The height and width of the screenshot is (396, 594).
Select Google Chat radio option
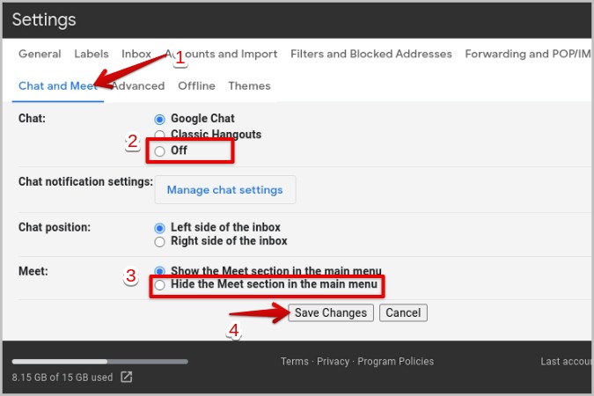[159, 120]
